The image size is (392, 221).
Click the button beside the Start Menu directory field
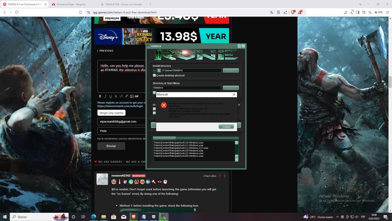tap(231, 88)
